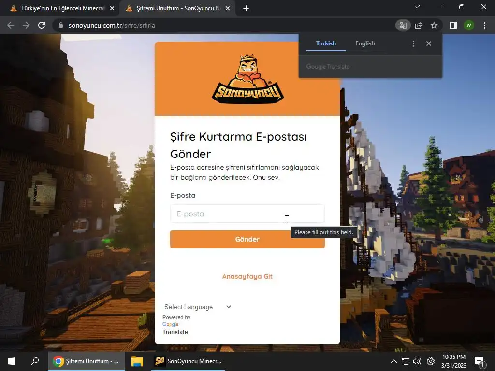Switch to SonOyuncu Minecraft taskbar app
Screen dimensions: 495x371
click(x=189, y=361)
